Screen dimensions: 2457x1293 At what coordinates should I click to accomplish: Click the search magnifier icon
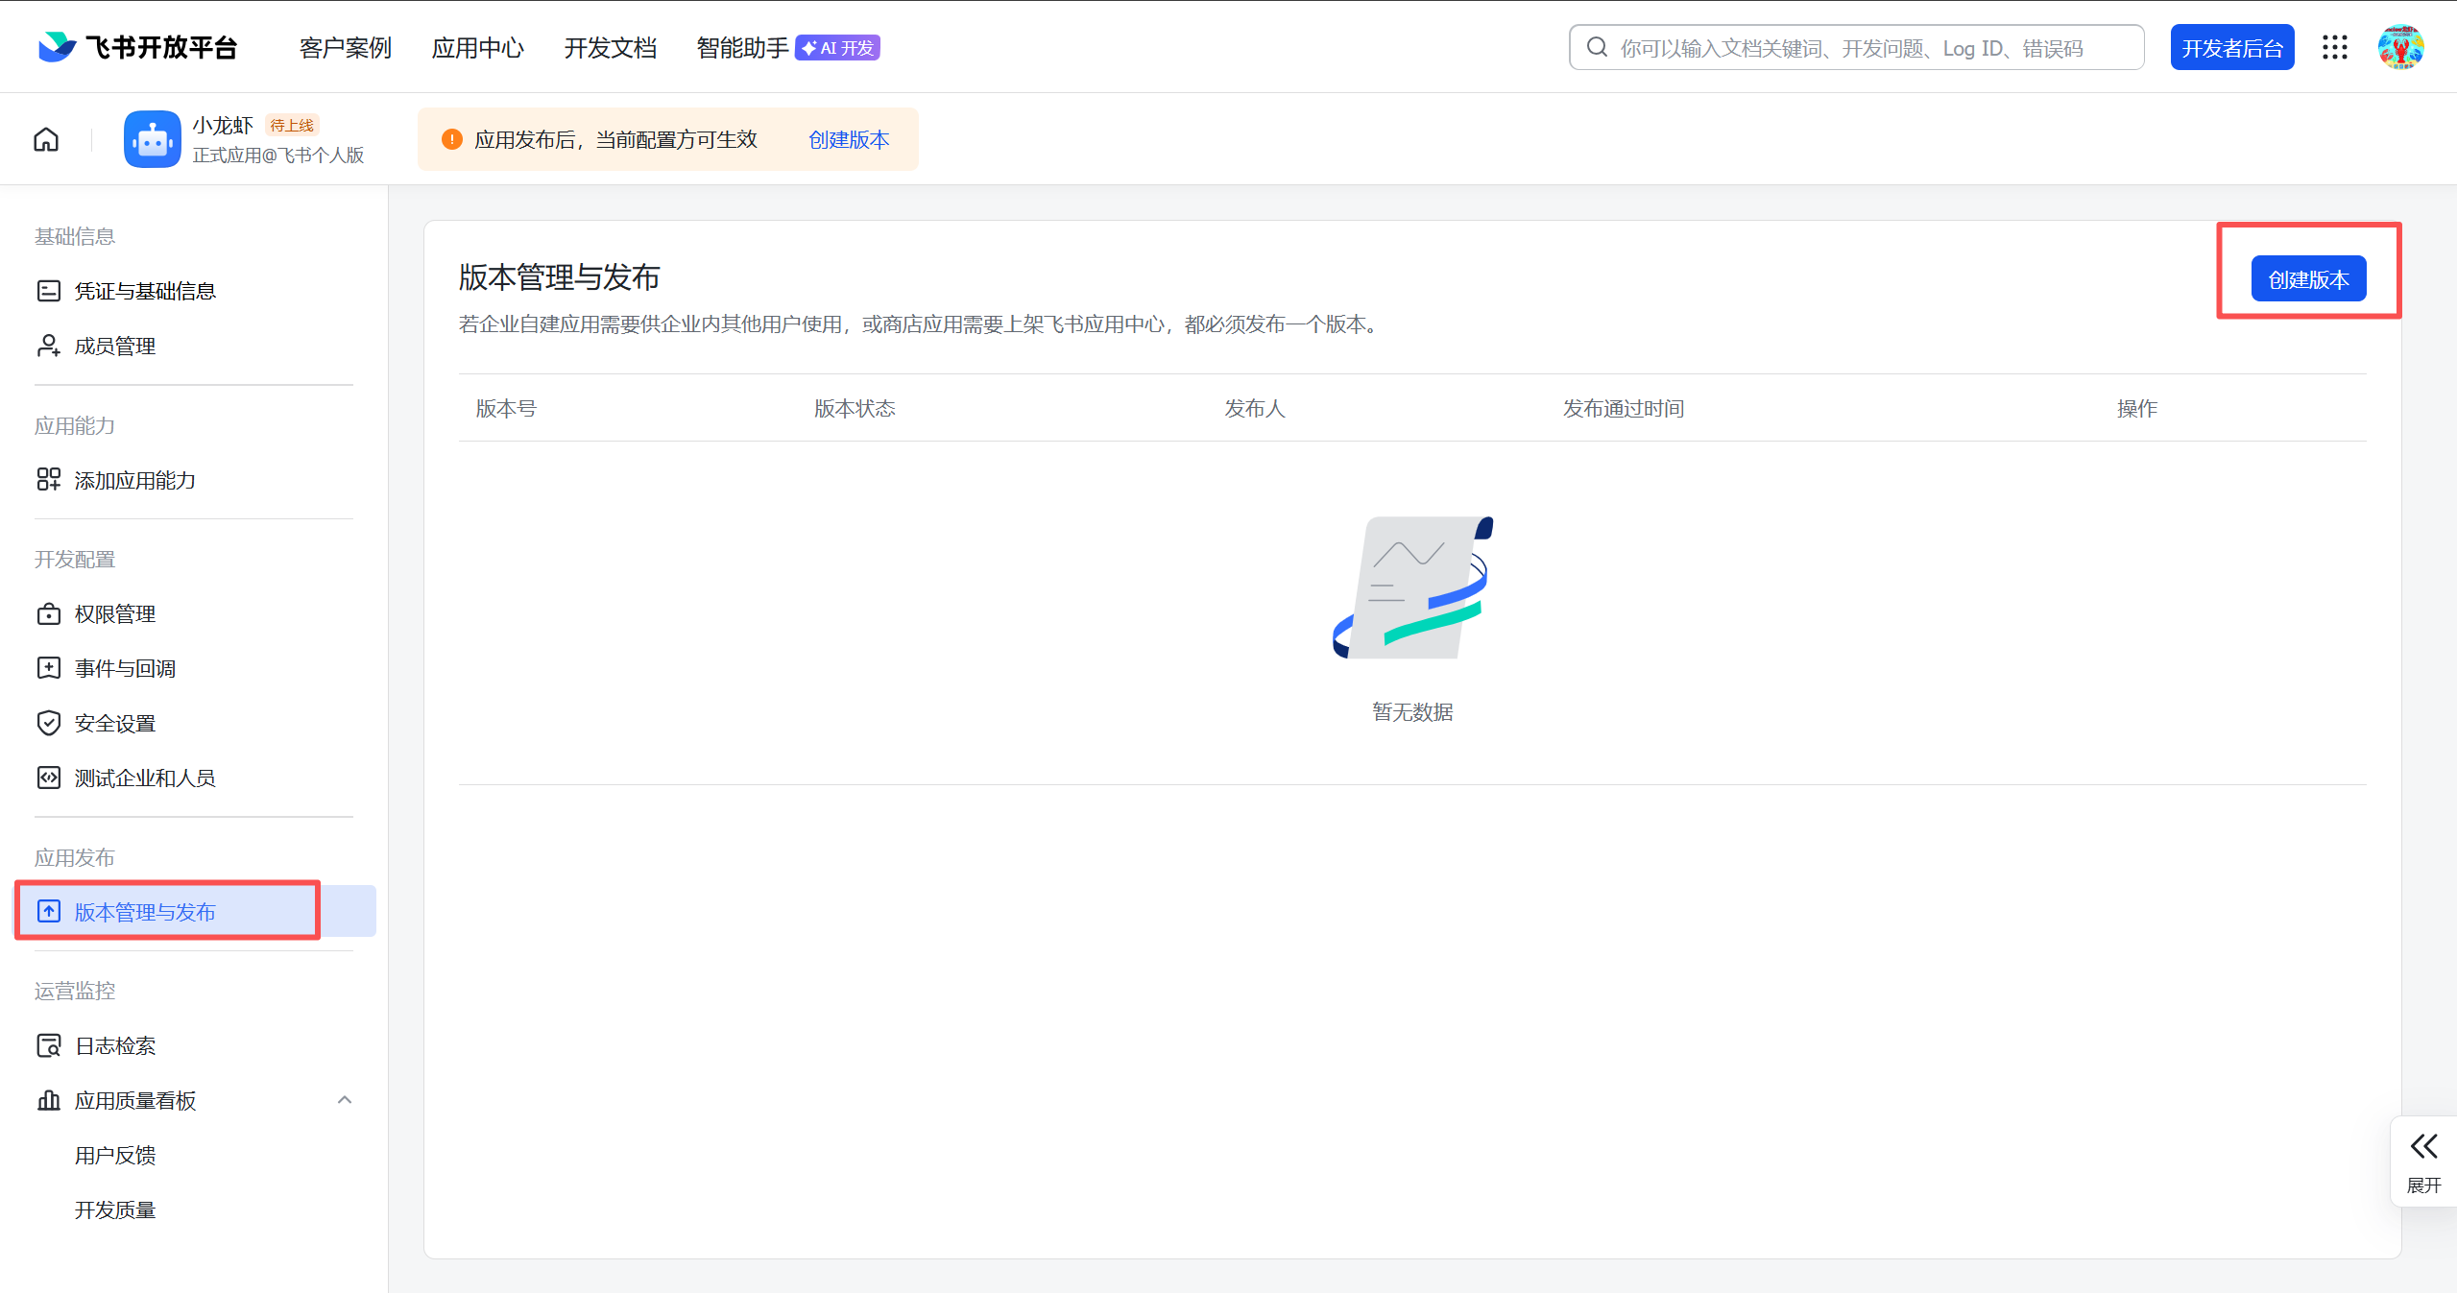(x=1597, y=47)
